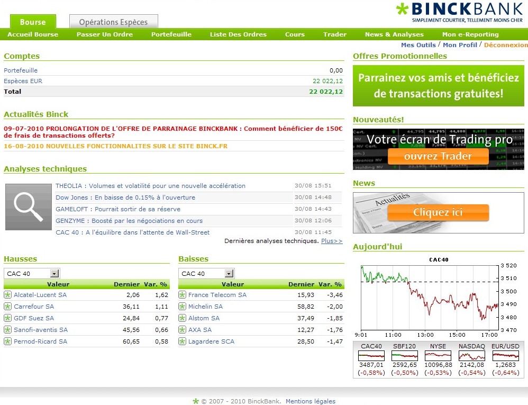This screenshot has width=528, height=405.
Task: Click the star icon beside Alcatel-Lucent SA
Action: click(x=7, y=295)
